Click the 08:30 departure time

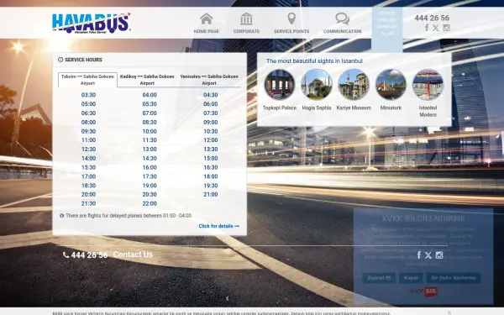(150, 122)
